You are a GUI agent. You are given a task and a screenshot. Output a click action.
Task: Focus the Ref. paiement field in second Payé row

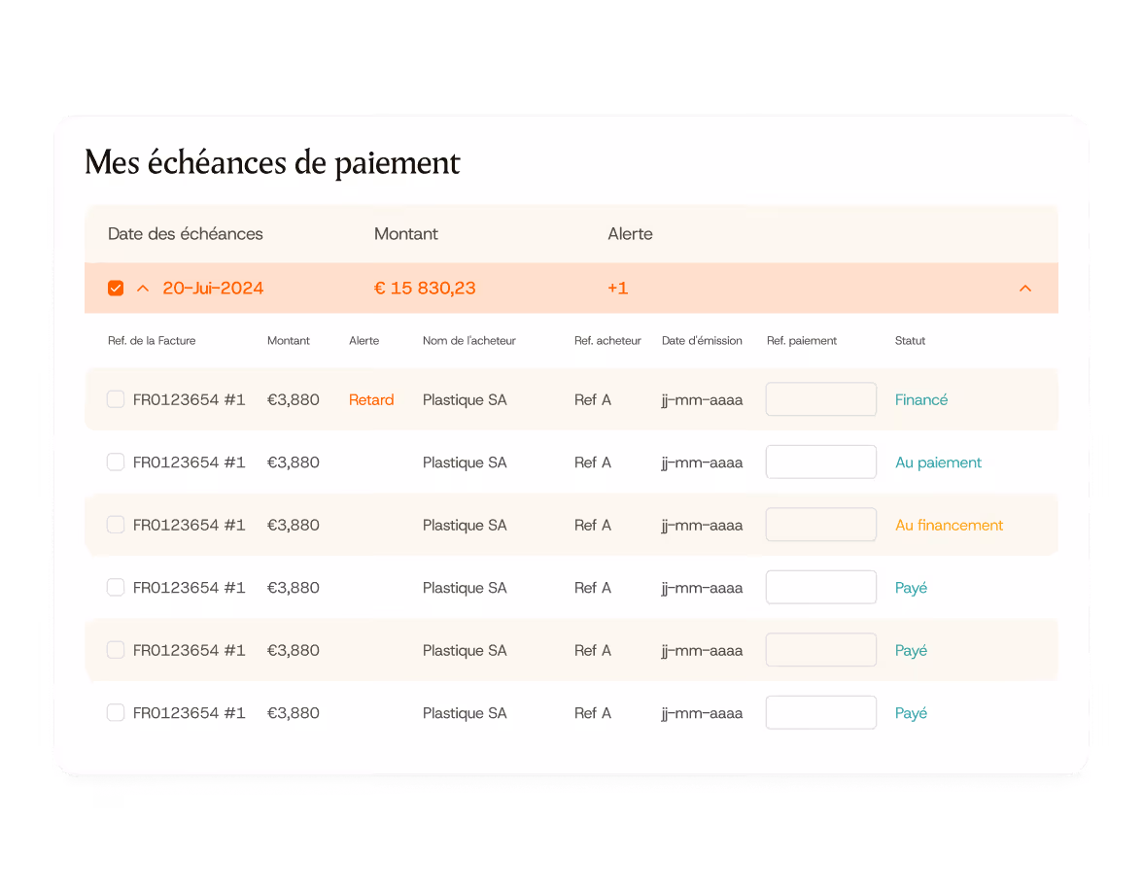click(820, 650)
